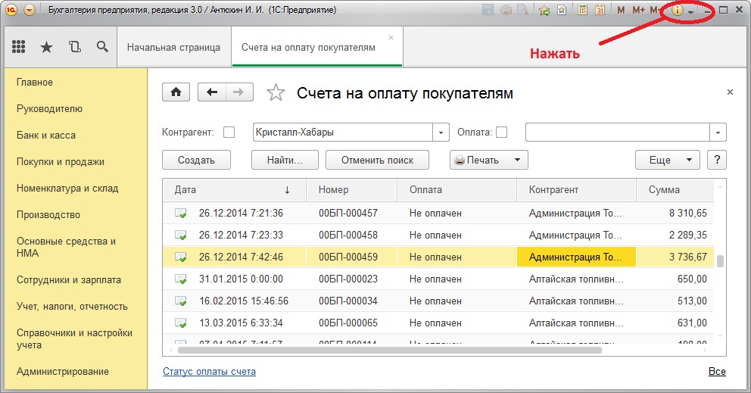Click the document icon in row 00БП-000034
The height and width of the screenshot is (393, 751).
181,301
